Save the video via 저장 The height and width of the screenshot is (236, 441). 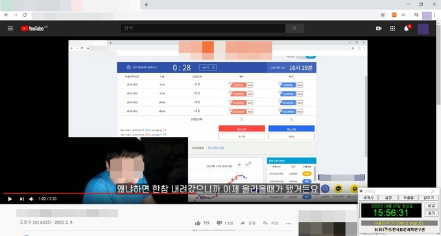point(270,223)
